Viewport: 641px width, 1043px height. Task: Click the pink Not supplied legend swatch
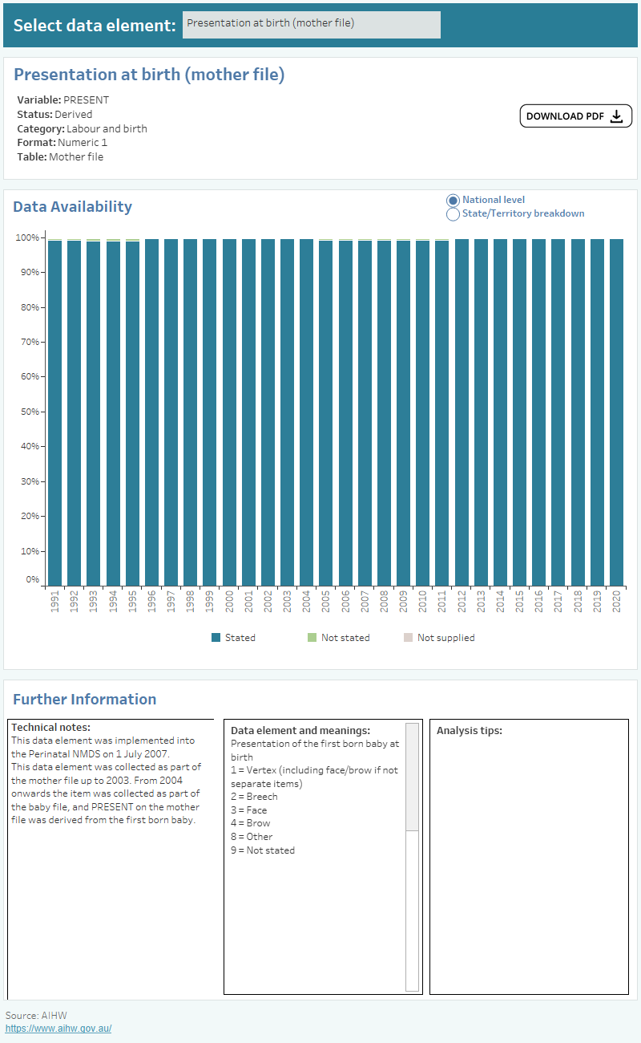pyautogui.click(x=409, y=637)
